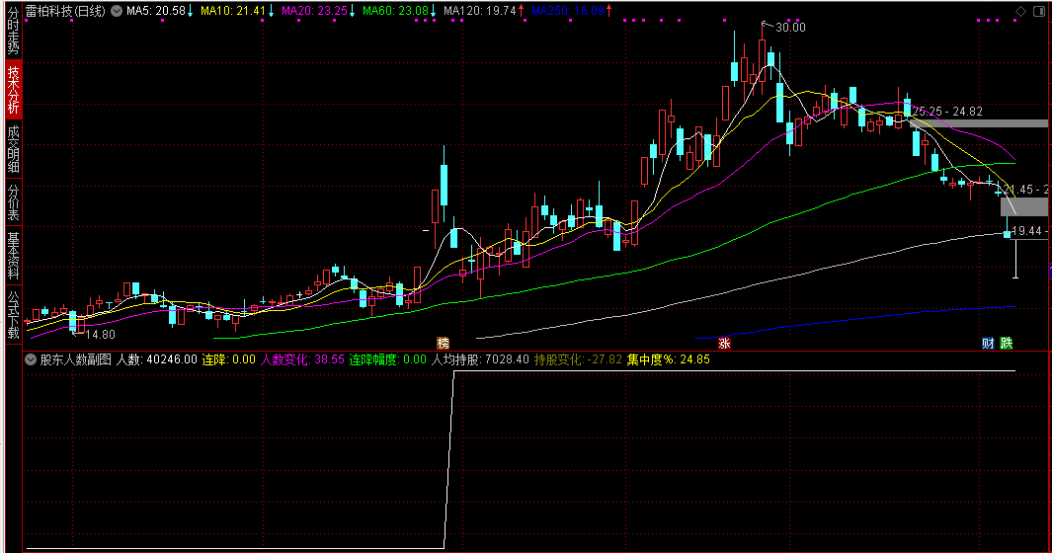Open the 分价表 sidebar tab
1052x553 pixels.
(13, 203)
